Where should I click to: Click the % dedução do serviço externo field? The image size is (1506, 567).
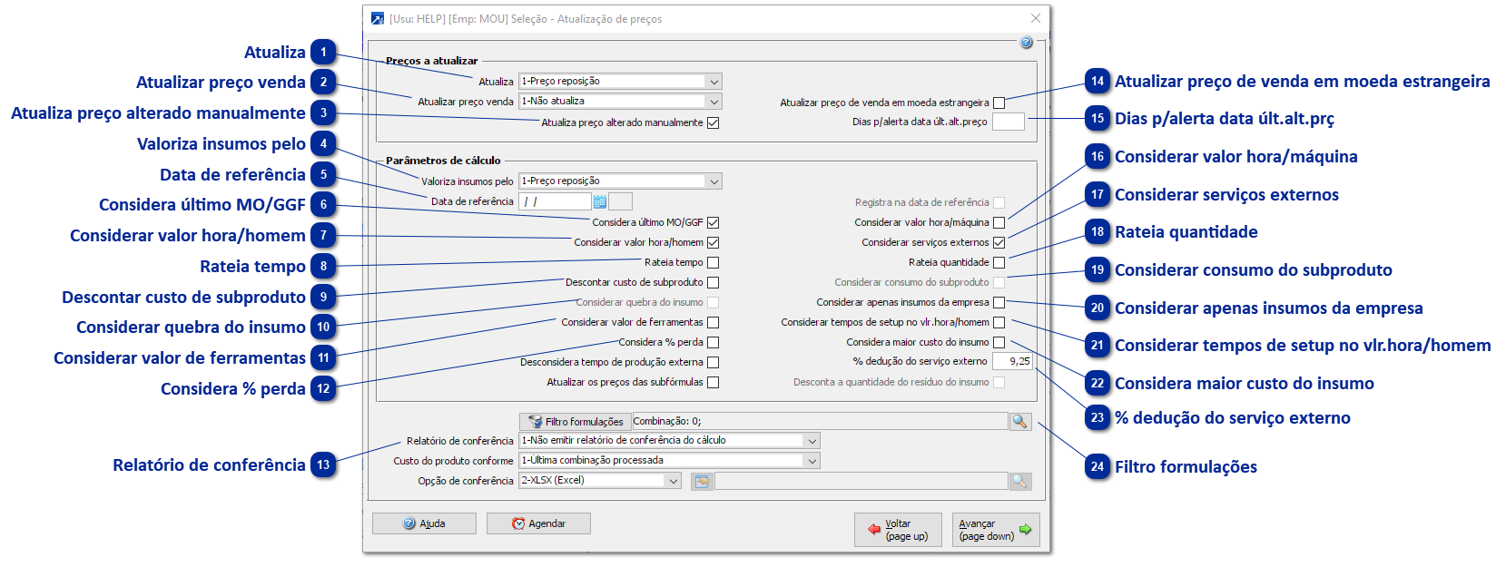1012,361
